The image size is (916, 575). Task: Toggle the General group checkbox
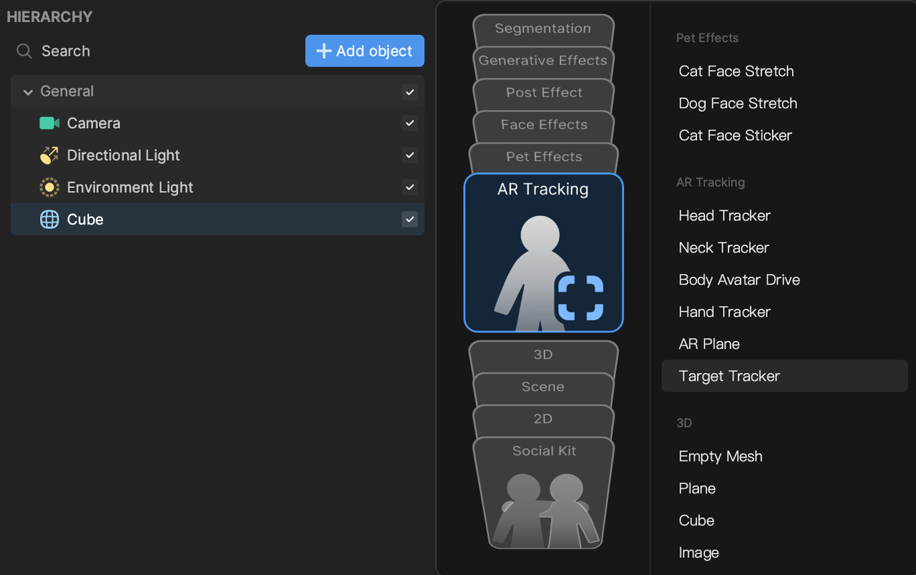pyautogui.click(x=409, y=92)
